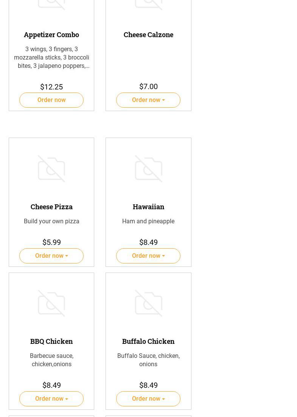Click the Hawaiian pizza placeholder image
The width and height of the screenshot is (297, 417).
148,169
